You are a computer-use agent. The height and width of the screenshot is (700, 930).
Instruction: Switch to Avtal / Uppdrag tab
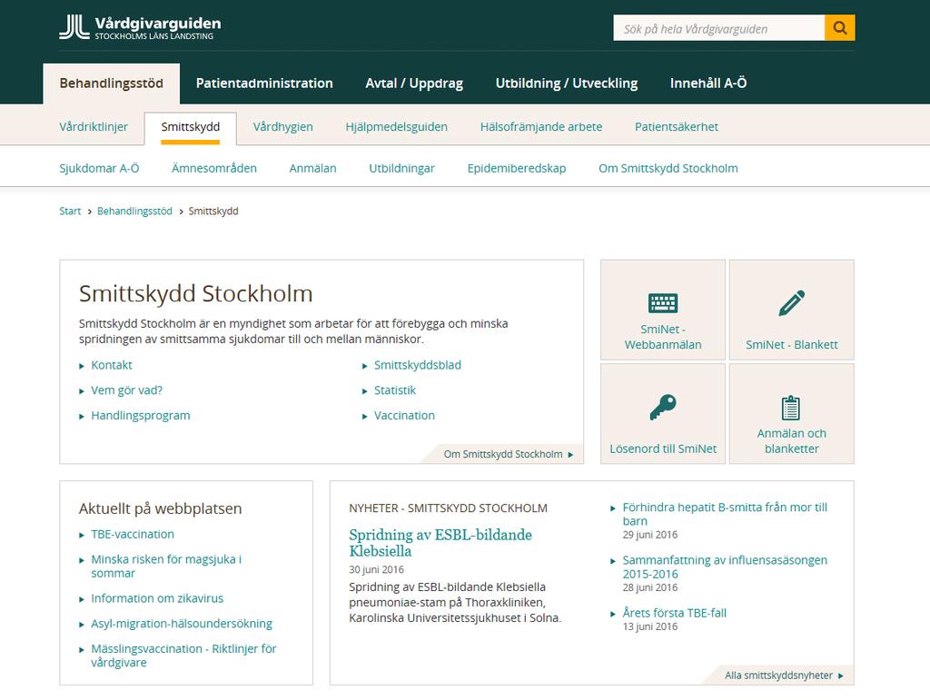[x=414, y=84]
